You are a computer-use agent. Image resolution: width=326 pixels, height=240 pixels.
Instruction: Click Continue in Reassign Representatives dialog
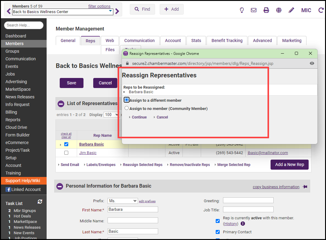139,117
